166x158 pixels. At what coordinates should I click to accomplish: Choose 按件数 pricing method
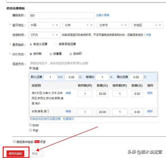point(31,54)
